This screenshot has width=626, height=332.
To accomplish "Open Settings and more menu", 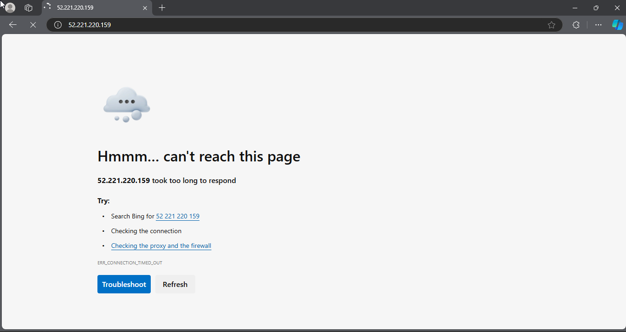I will (598, 25).
